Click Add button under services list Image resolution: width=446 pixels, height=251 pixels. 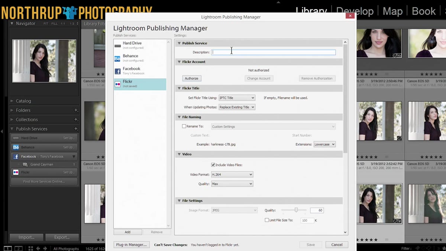coord(127,232)
